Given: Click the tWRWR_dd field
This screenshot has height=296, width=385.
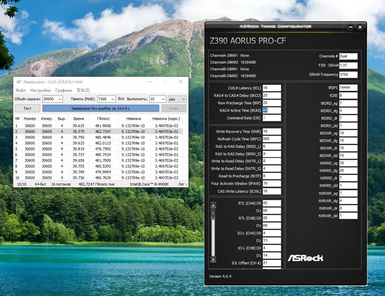Looking at the screenshot, I should click(348, 216).
